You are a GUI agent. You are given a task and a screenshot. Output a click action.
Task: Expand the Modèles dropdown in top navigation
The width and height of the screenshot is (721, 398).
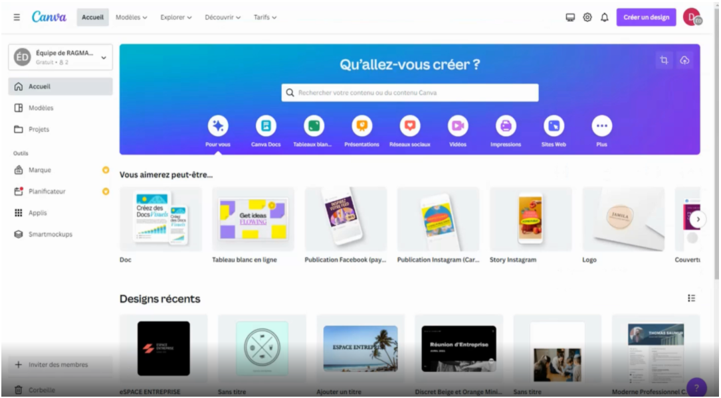tap(132, 17)
